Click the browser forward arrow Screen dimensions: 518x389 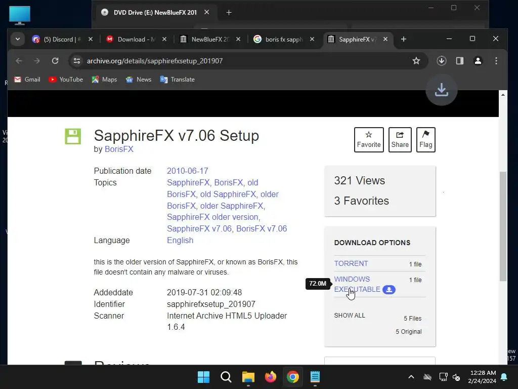37,61
